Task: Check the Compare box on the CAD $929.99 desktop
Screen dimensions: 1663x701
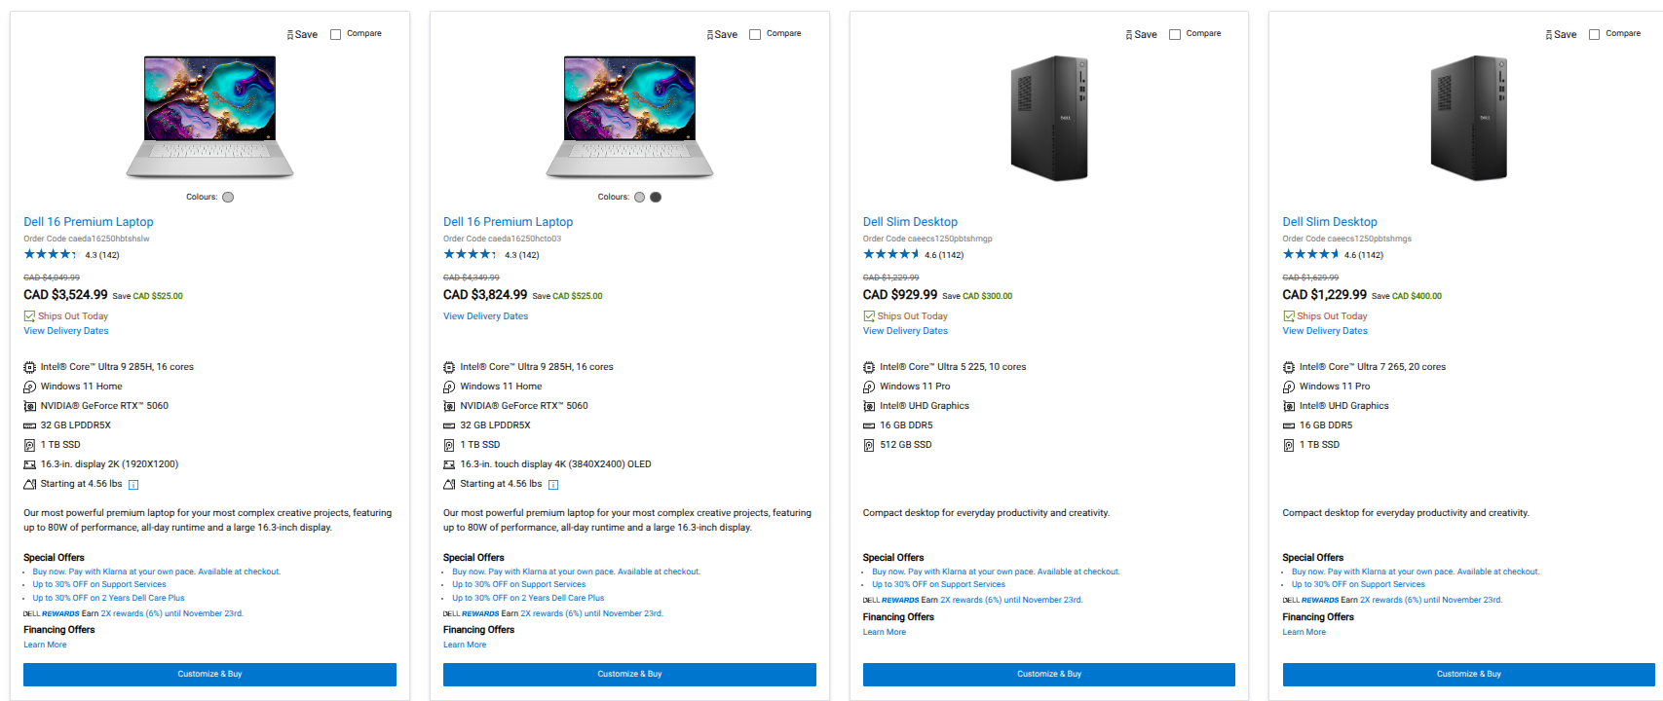Action: (1174, 32)
